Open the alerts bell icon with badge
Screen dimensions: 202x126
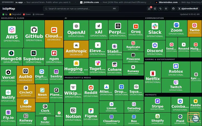pos(149,9)
